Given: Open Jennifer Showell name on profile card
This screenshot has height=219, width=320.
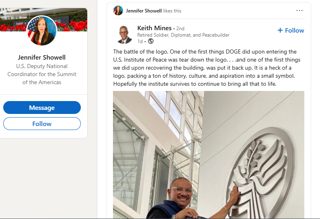Looking at the screenshot, I should (42, 58).
